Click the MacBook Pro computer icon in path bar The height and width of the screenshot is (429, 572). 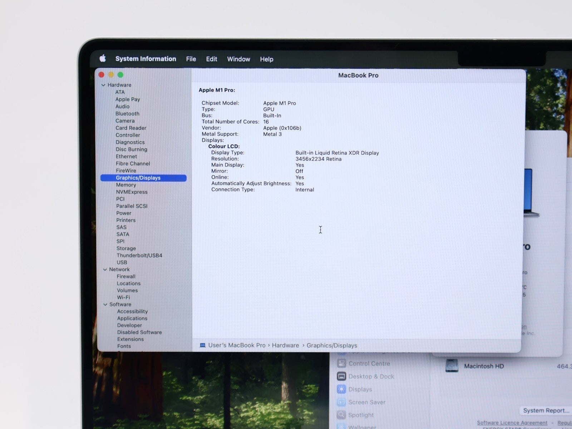click(x=203, y=345)
